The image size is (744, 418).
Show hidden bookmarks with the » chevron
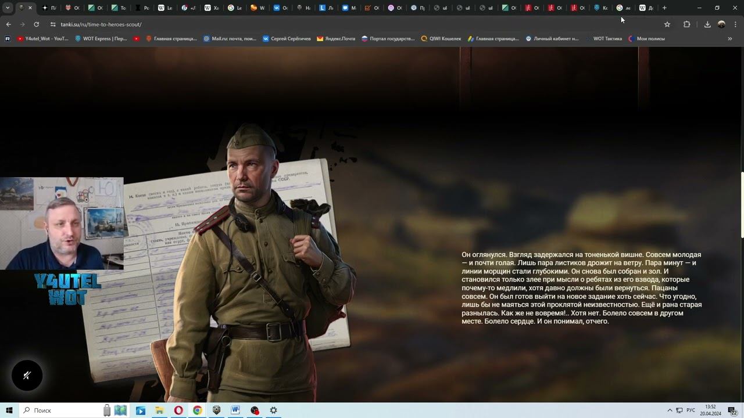(x=730, y=39)
